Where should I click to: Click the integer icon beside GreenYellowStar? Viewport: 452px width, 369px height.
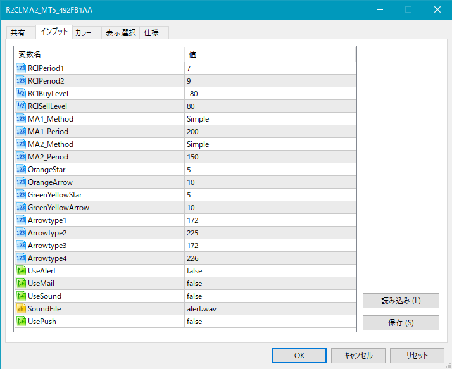21,195
